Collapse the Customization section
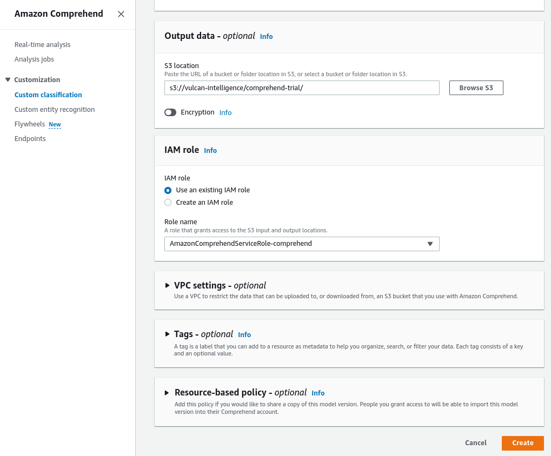 (8, 79)
